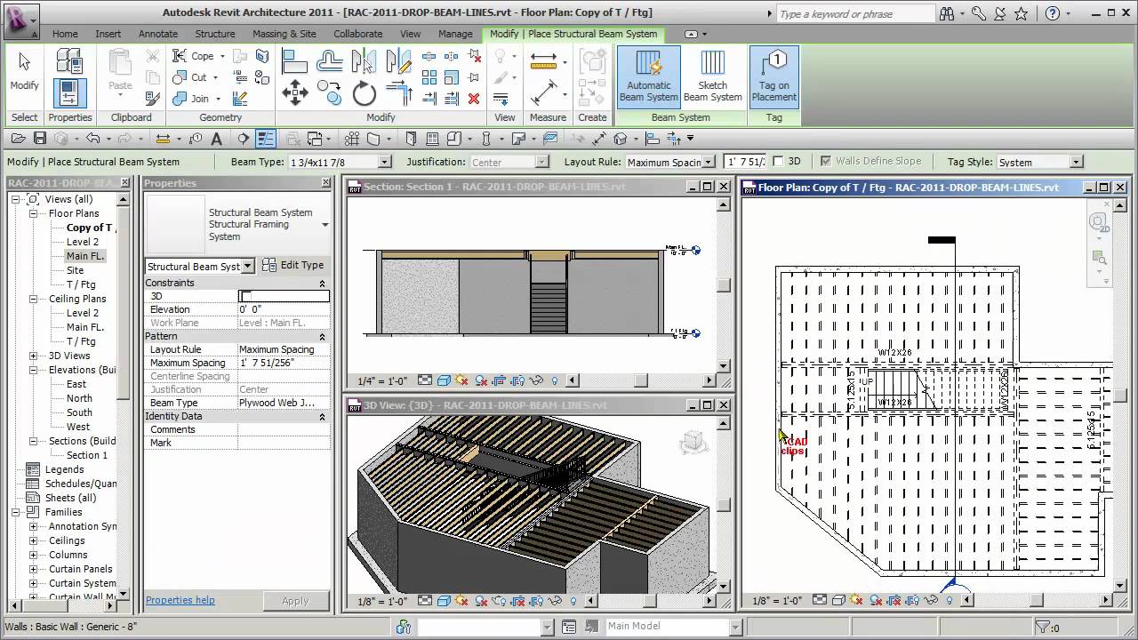Open the Properties help link
The image size is (1138, 640).
click(180, 600)
